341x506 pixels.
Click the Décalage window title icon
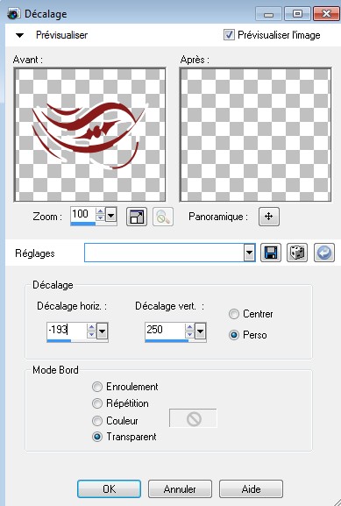tap(14, 14)
